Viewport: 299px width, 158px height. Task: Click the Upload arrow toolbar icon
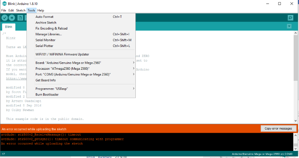pos(12,18)
